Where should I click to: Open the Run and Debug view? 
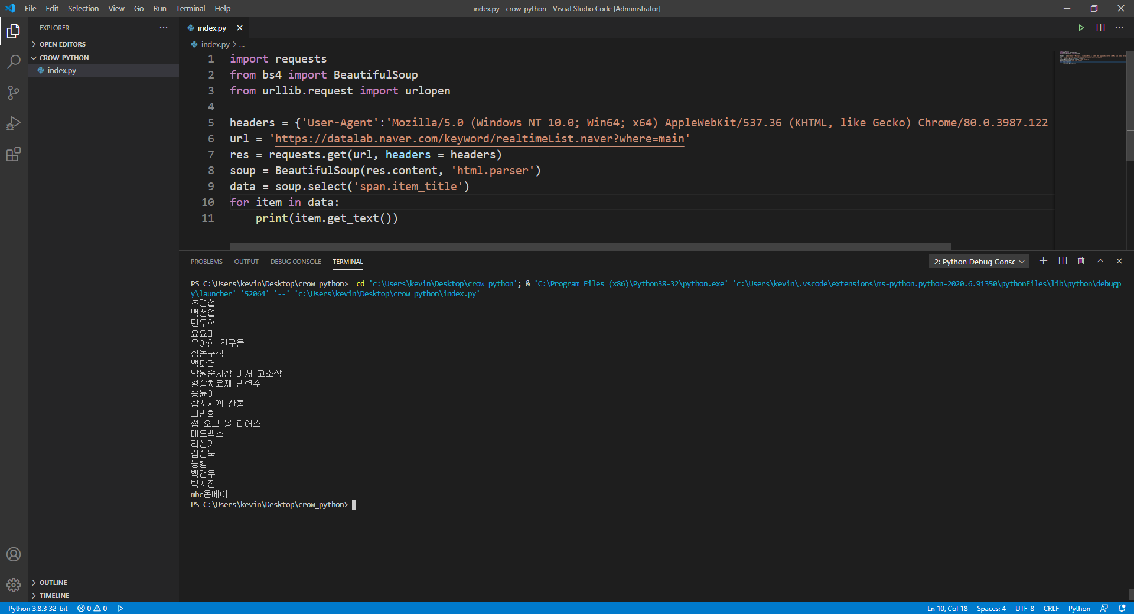click(x=14, y=123)
